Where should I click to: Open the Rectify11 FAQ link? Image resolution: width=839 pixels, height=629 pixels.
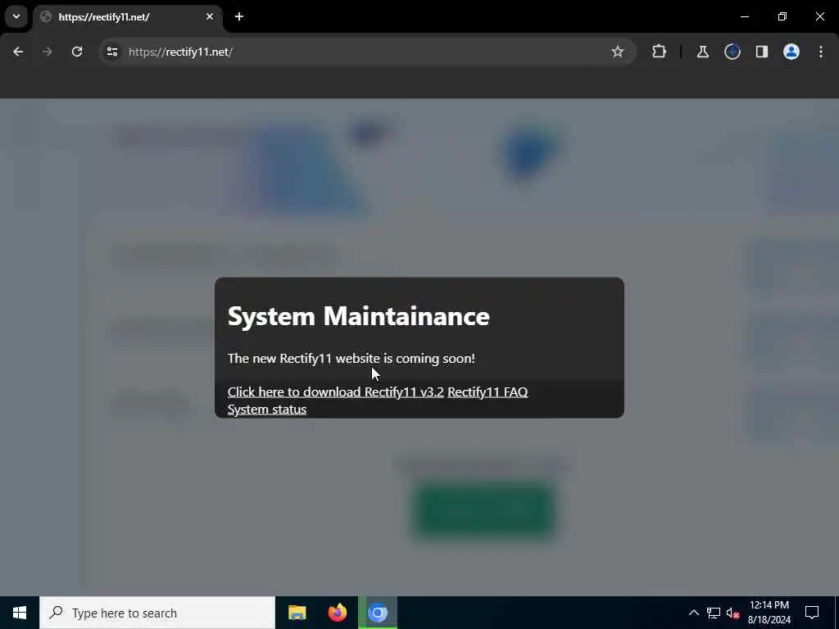[x=488, y=392]
